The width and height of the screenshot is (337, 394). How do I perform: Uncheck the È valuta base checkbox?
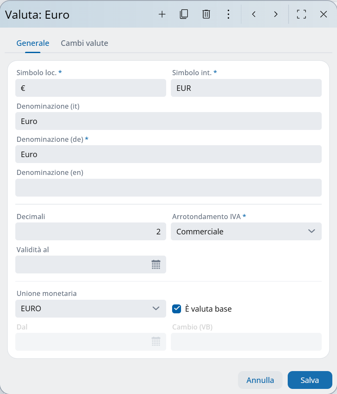pyautogui.click(x=177, y=309)
